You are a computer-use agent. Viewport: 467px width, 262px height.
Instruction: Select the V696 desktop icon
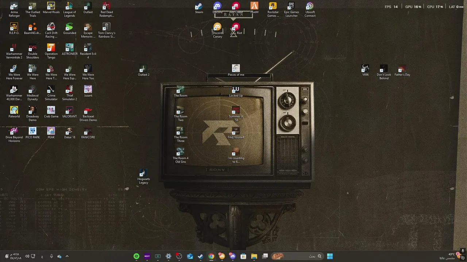[x=365, y=71]
